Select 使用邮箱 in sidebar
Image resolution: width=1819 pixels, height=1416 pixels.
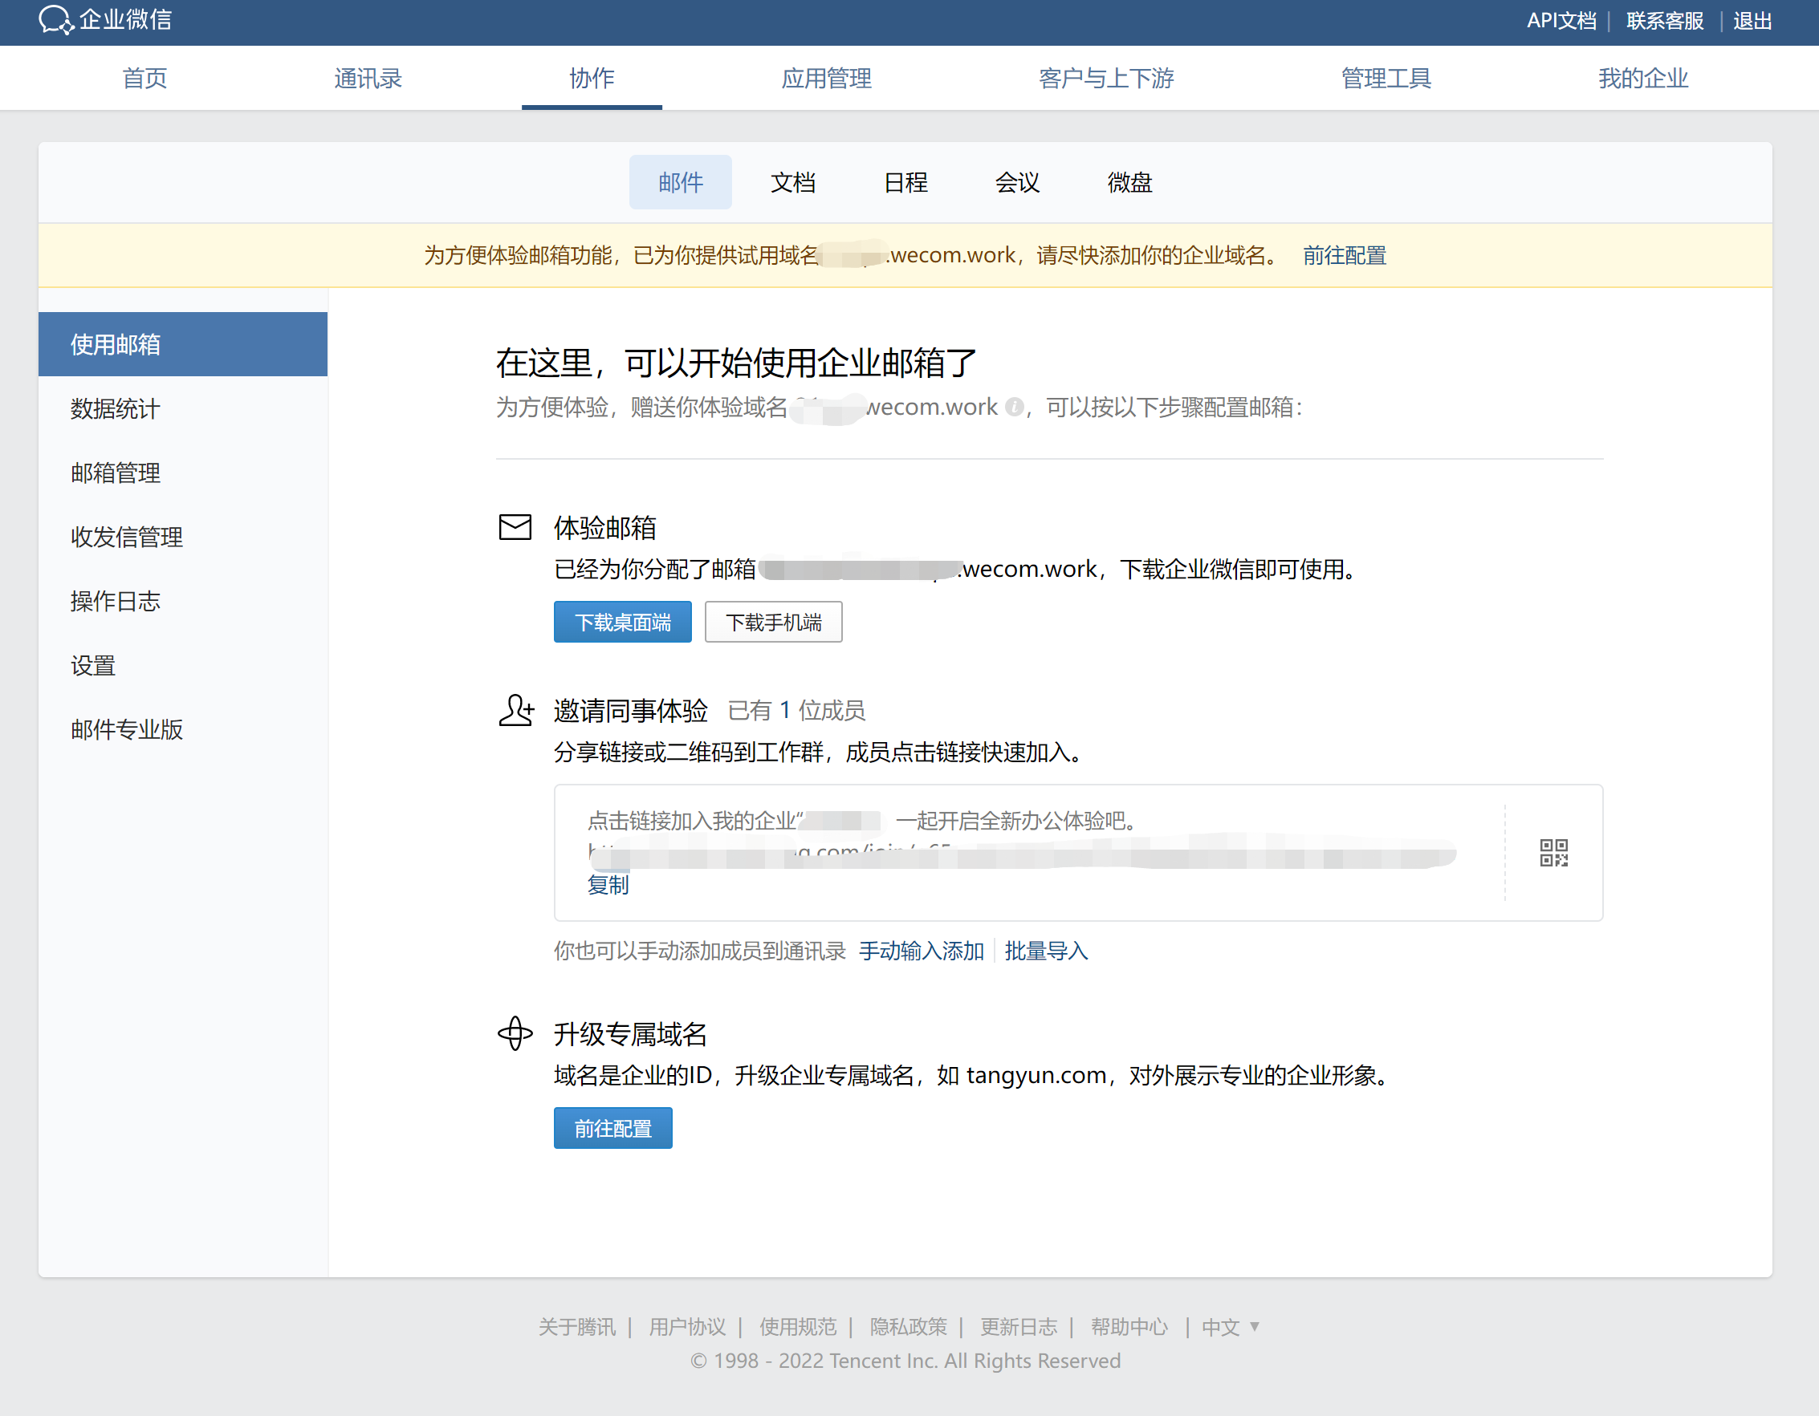click(x=183, y=345)
